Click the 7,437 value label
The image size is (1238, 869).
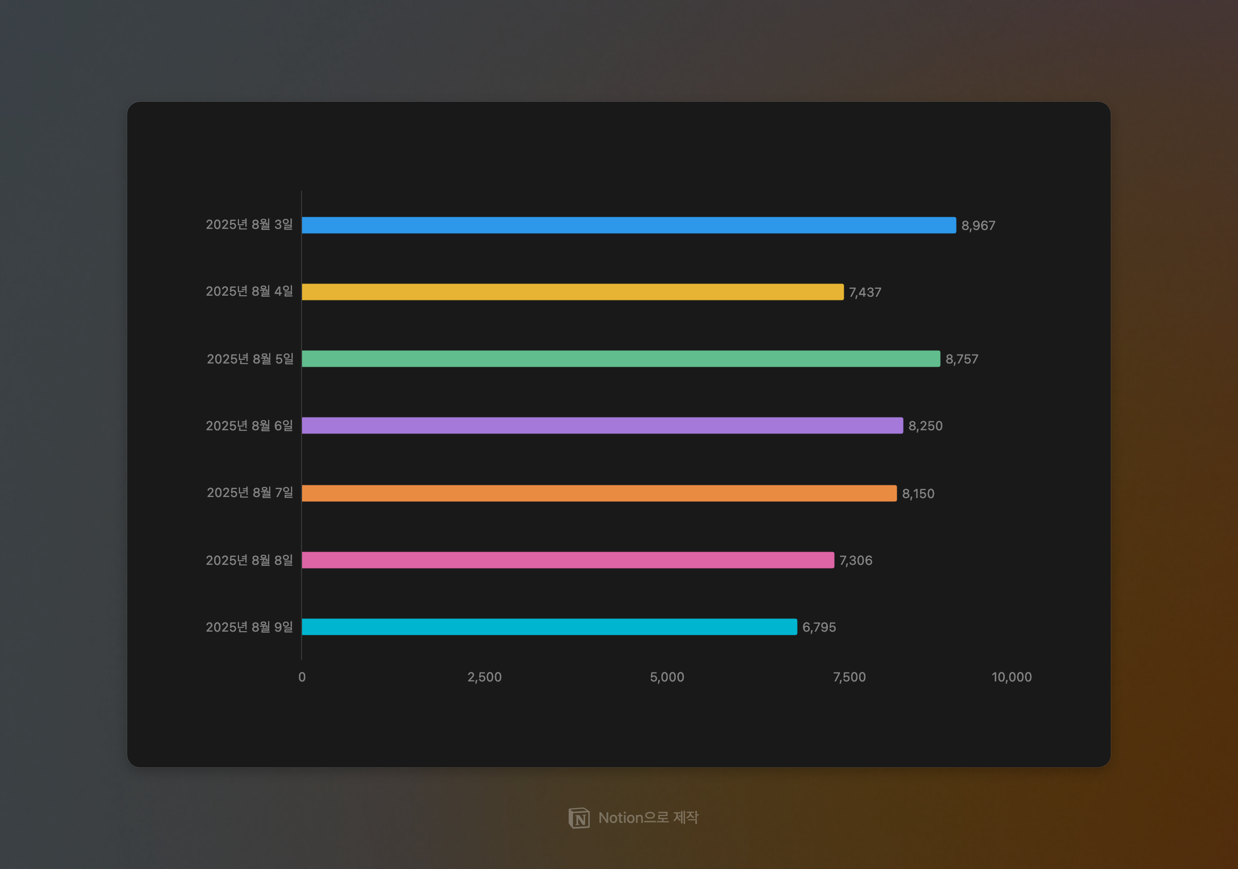865,292
